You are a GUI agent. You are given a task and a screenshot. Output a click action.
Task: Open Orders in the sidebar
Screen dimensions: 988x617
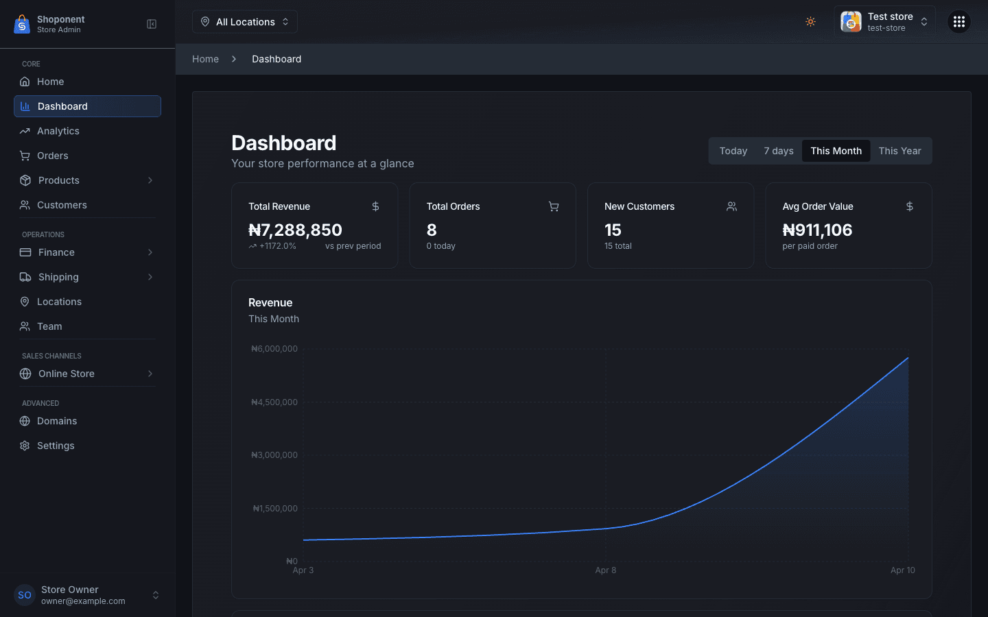tap(87, 156)
